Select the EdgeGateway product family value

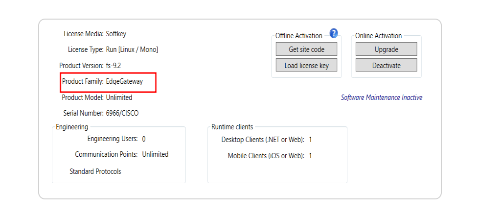124,81
